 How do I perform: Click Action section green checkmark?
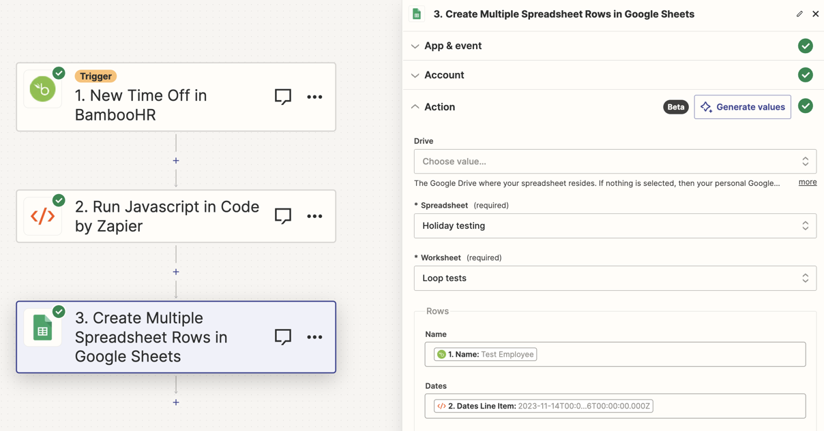[806, 106]
